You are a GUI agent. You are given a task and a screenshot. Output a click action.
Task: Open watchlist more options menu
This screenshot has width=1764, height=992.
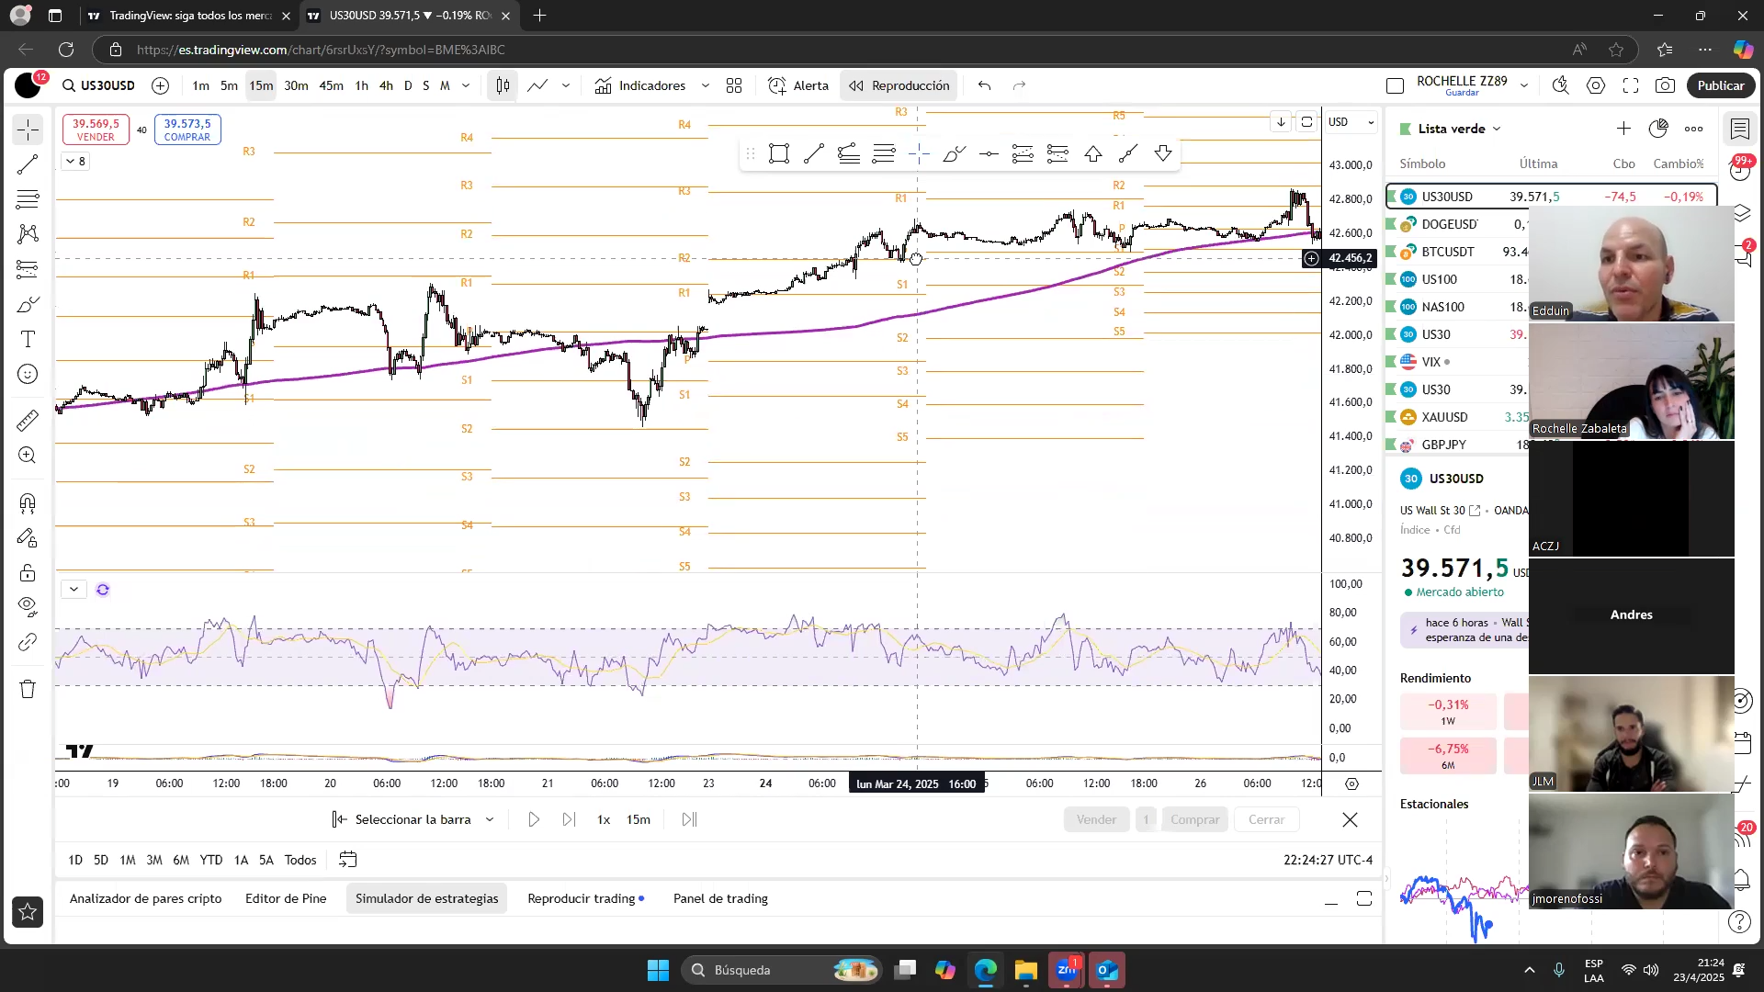tap(1693, 129)
